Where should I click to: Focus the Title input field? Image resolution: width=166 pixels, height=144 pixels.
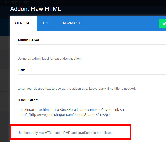click(92, 79)
